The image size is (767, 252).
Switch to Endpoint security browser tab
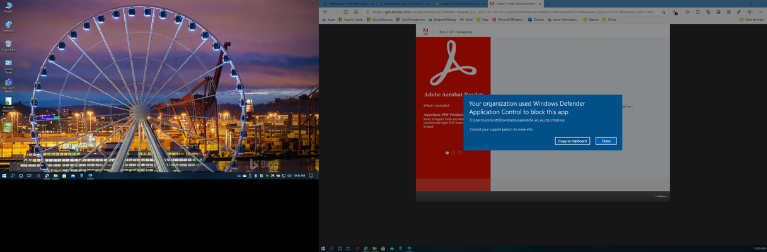(403, 4)
